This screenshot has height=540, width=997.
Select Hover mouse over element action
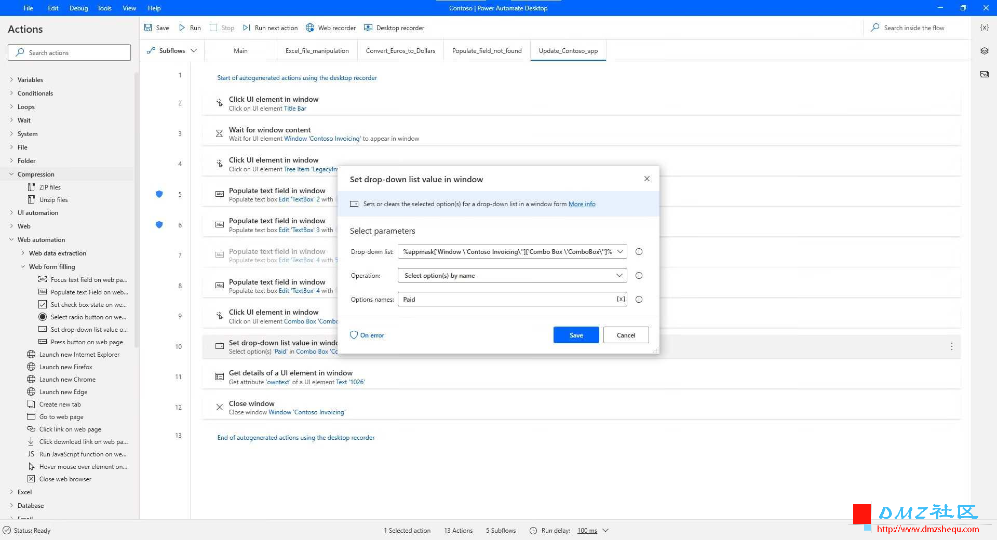click(x=83, y=466)
